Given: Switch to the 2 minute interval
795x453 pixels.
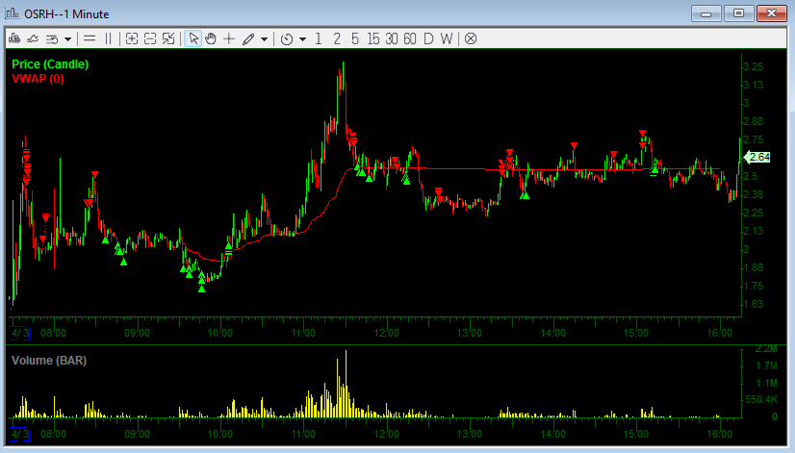Looking at the screenshot, I should pyautogui.click(x=337, y=38).
